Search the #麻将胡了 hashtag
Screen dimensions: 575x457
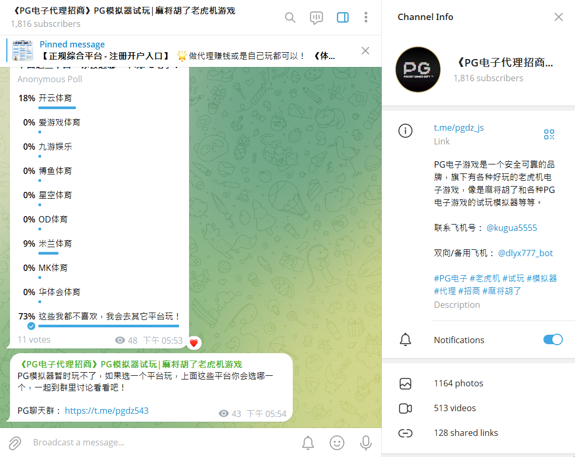(502, 291)
